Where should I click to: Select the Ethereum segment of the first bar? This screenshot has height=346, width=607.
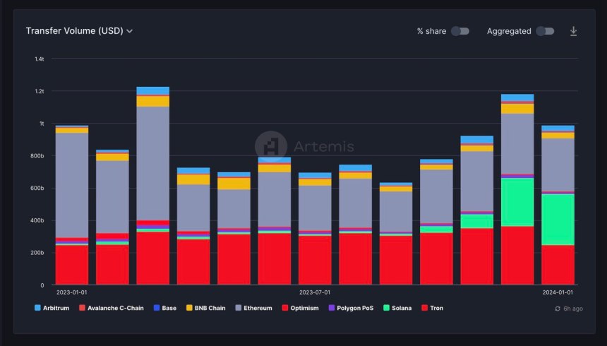pos(72,184)
